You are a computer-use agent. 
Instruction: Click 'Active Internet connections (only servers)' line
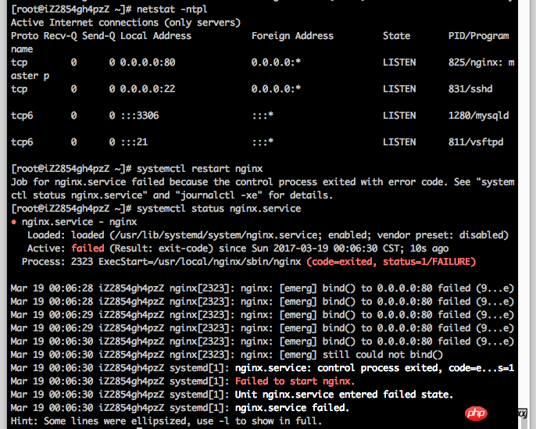tap(126, 23)
